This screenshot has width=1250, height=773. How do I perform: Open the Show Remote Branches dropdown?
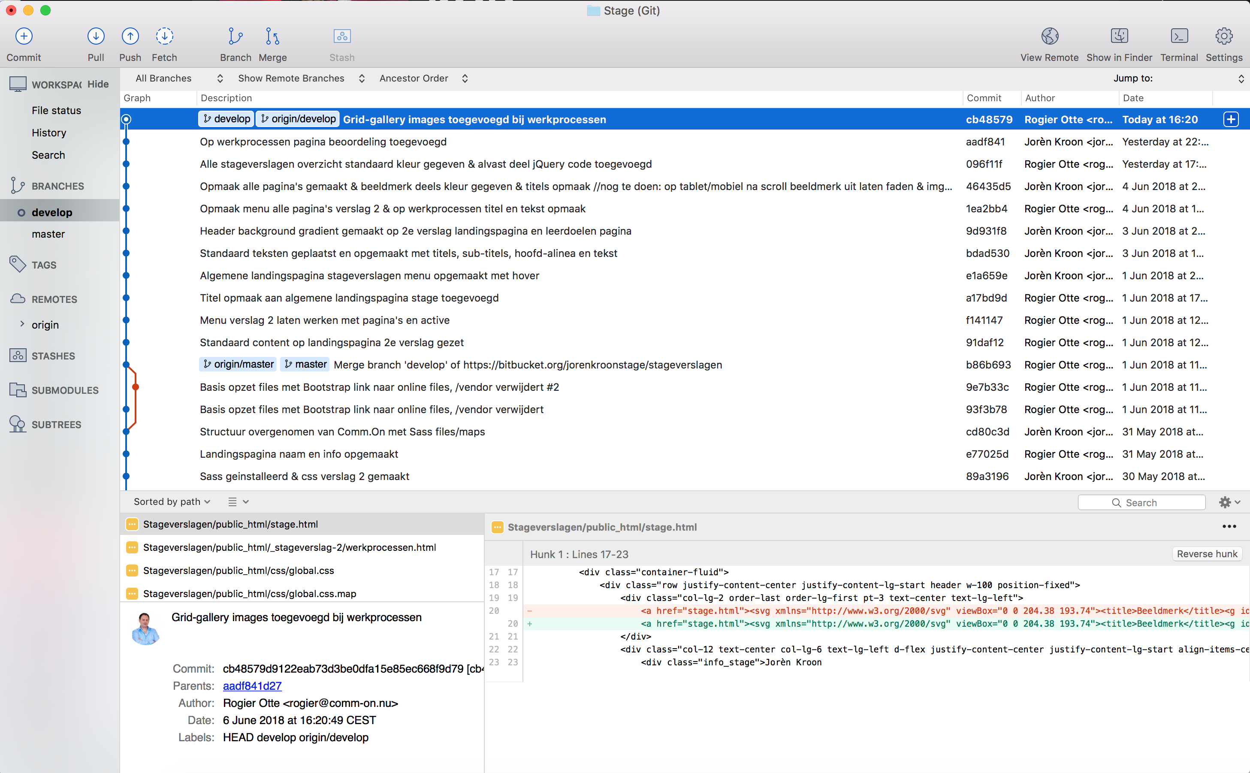pyautogui.click(x=301, y=78)
